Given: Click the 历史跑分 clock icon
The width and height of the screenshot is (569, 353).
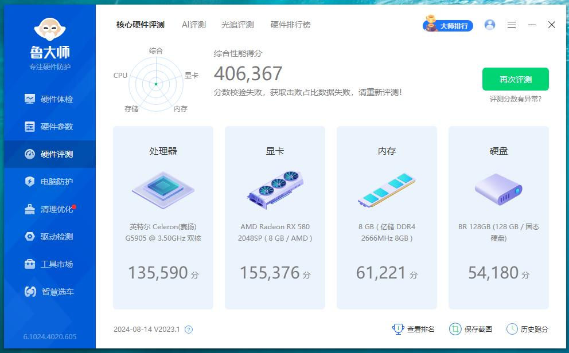Looking at the screenshot, I should coord(512,329).
